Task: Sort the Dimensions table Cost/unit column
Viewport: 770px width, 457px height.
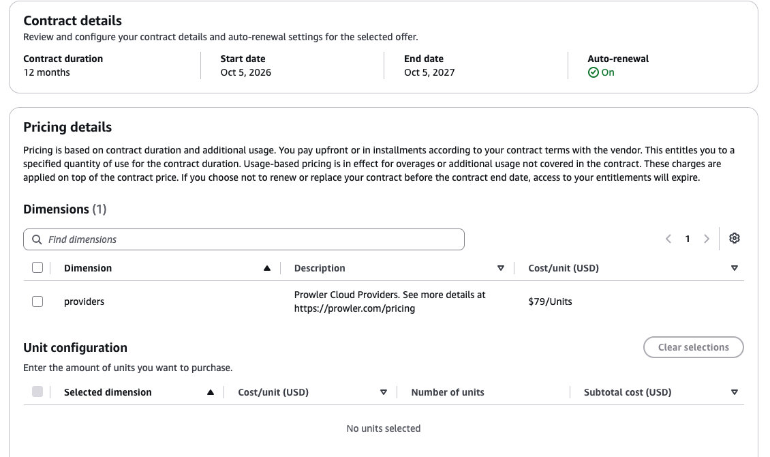Action: coord(734,268)
